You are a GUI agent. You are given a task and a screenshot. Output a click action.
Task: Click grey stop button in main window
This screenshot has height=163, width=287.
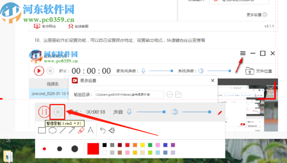tap(50, 71)
